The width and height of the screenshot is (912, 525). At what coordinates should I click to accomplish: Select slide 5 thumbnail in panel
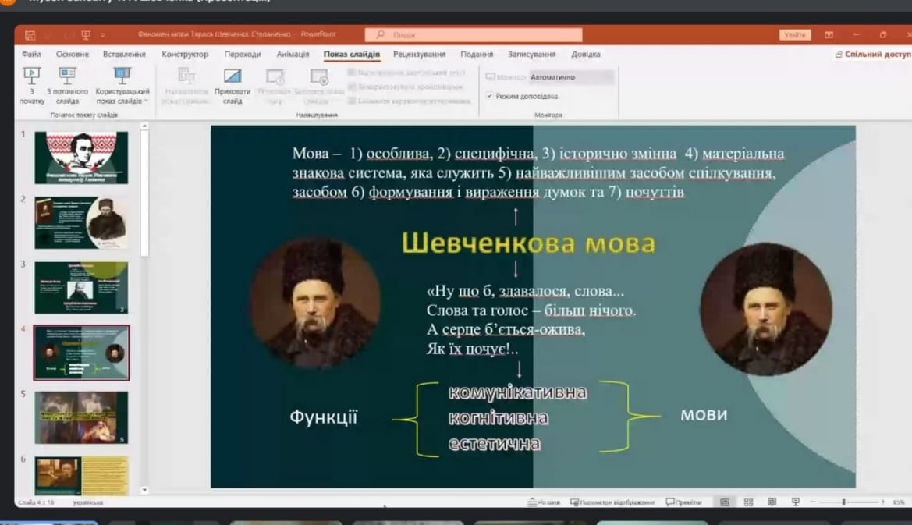coord(81,417)
